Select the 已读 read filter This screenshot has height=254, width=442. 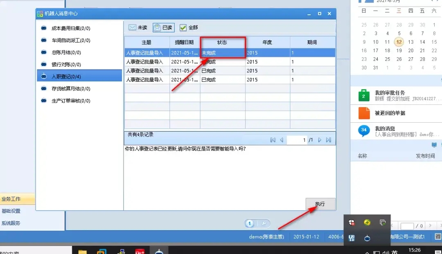[163, 27]
